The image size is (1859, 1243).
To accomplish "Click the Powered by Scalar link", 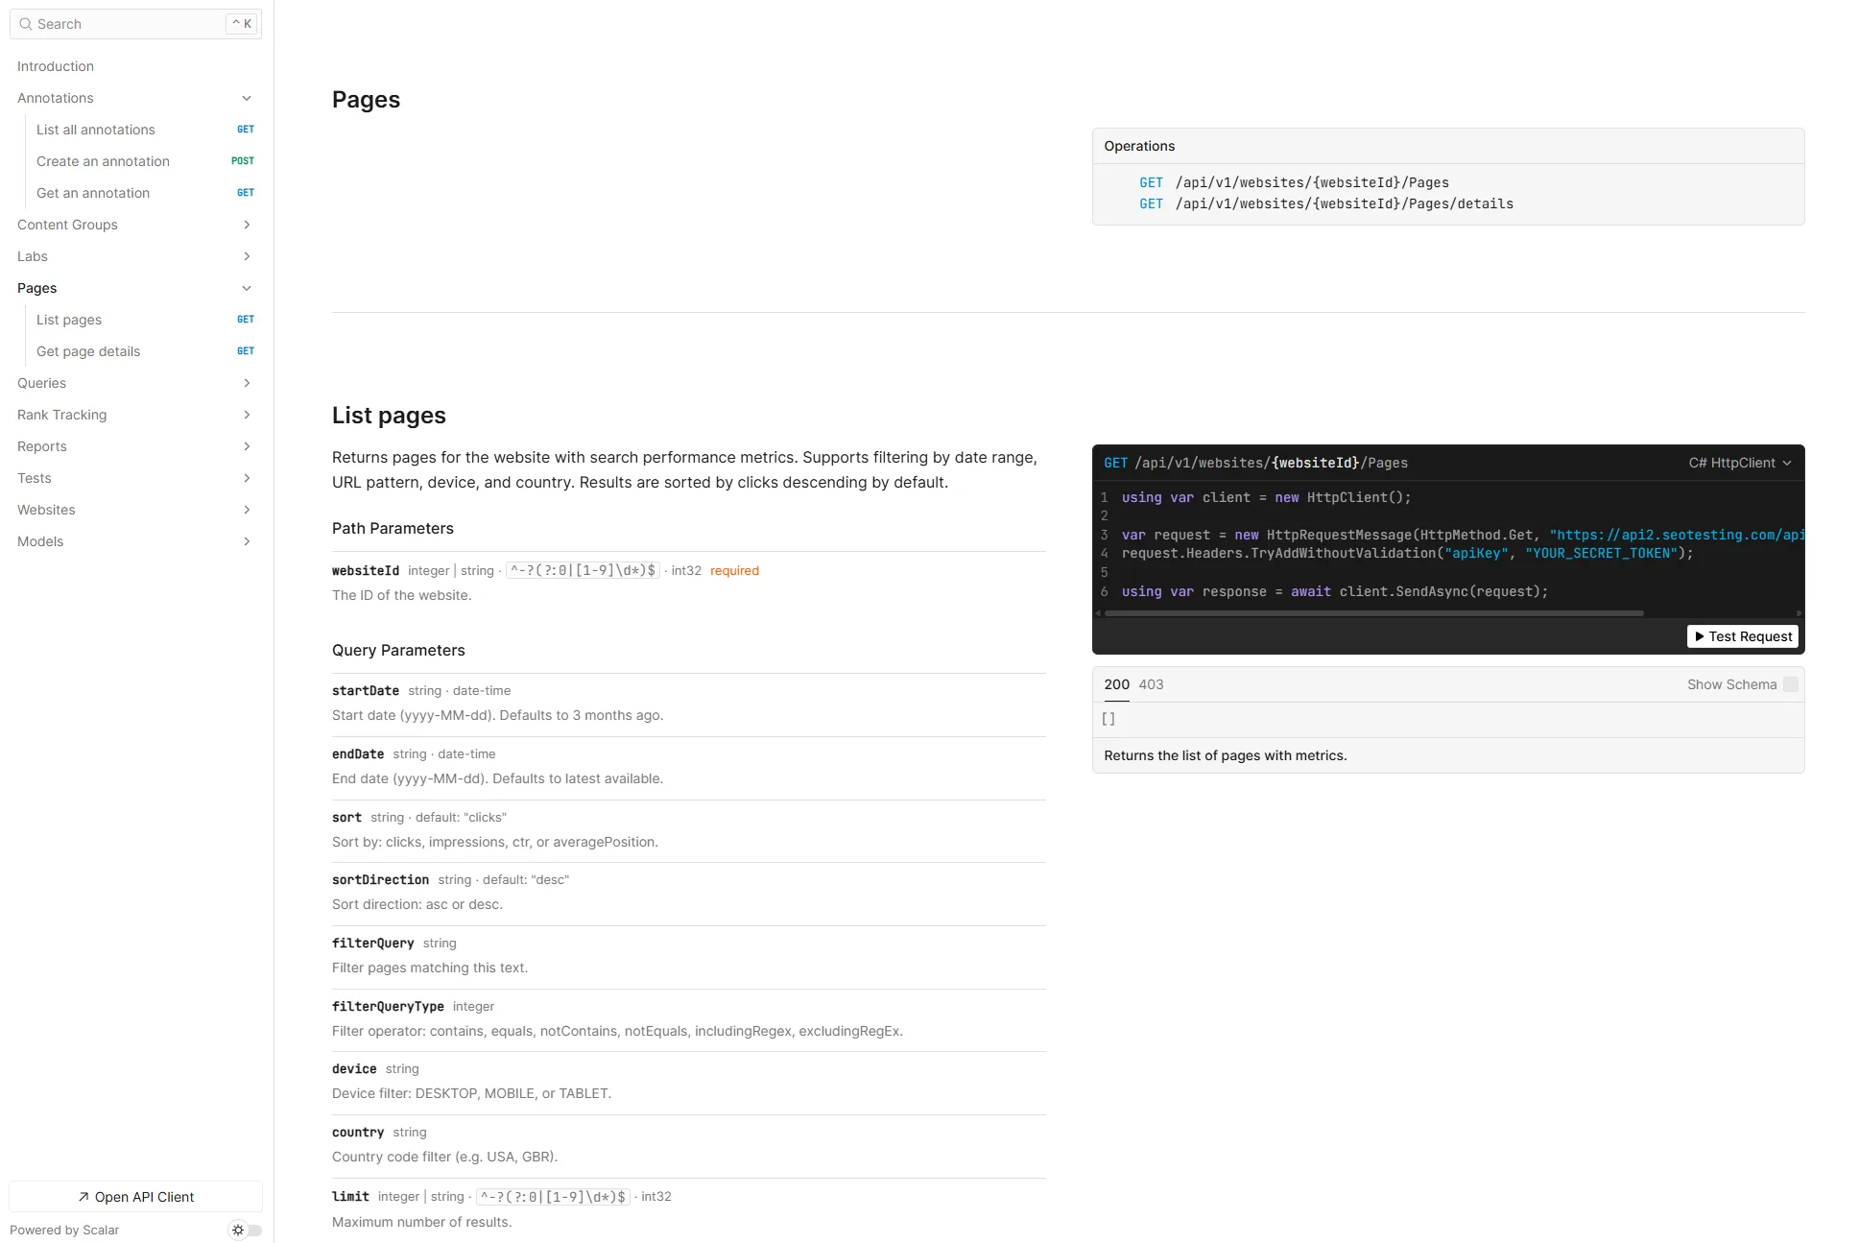I will [x=64, y=1230].
